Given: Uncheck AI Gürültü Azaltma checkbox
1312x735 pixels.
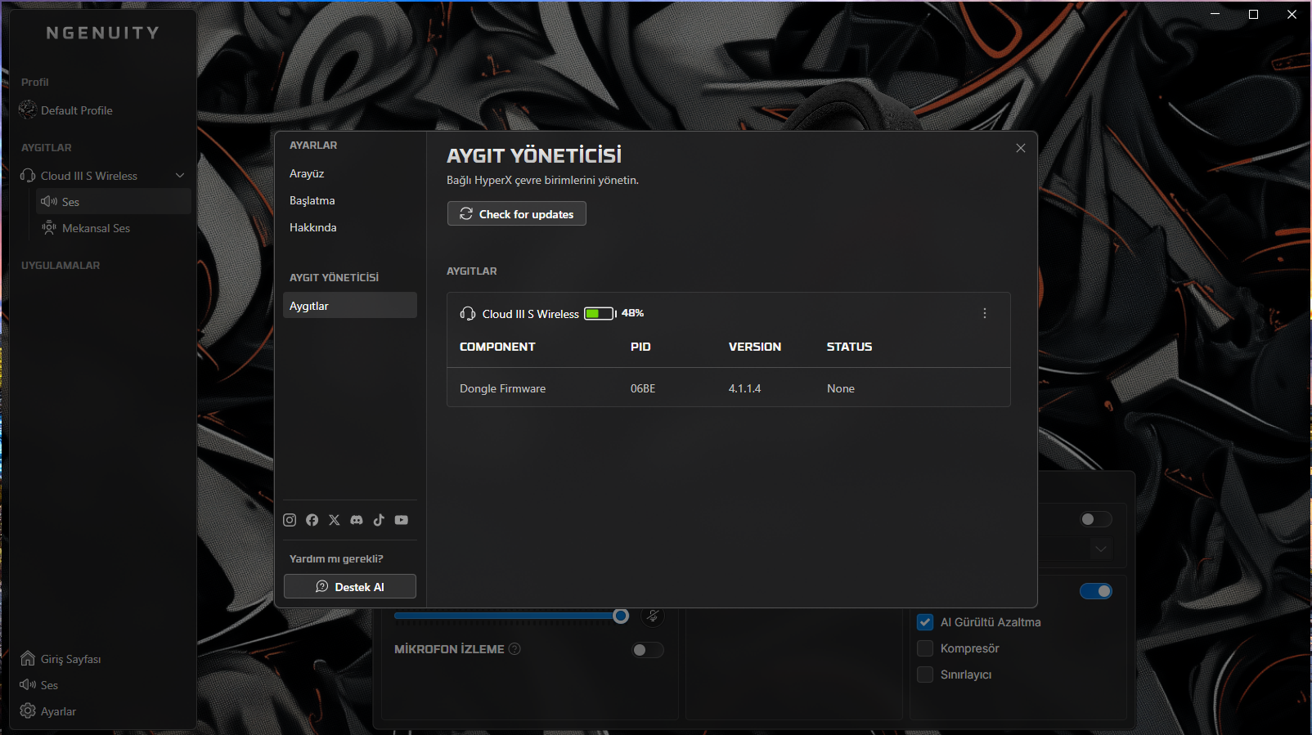Looking at the screenshot, I should pos(925,622).
